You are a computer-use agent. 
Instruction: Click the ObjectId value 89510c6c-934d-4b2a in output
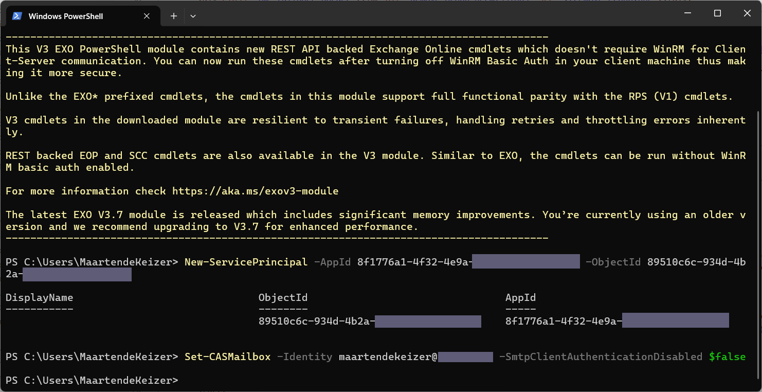317,322
